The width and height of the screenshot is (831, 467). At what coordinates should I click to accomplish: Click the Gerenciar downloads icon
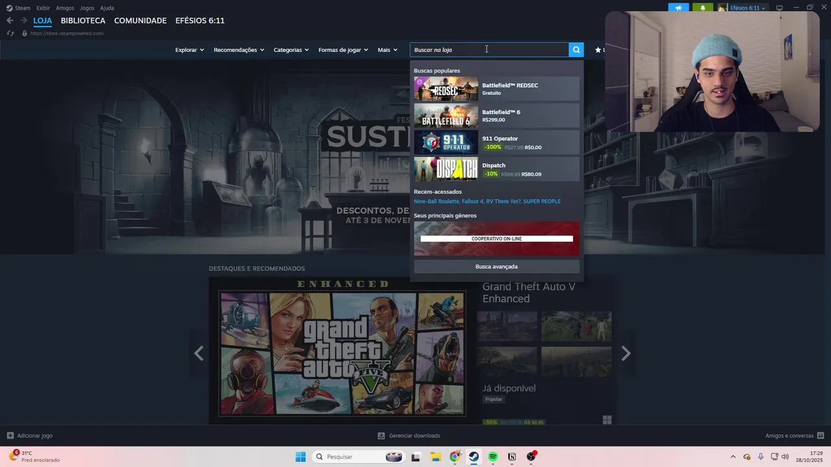[x=382, y=436]
